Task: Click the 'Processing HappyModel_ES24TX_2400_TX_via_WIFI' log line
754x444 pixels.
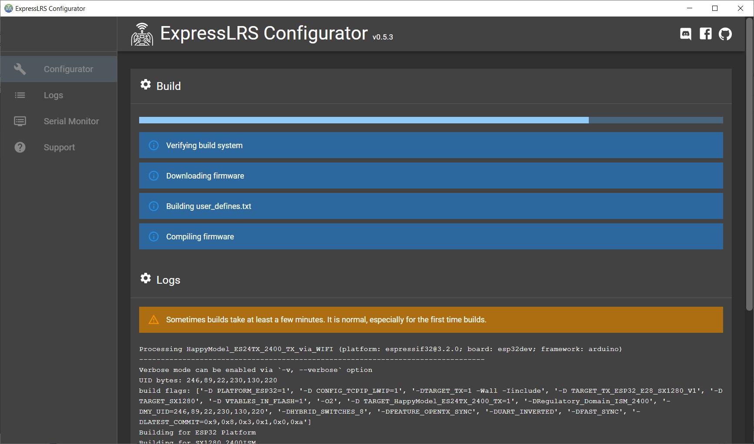Action: pos(380,349)
